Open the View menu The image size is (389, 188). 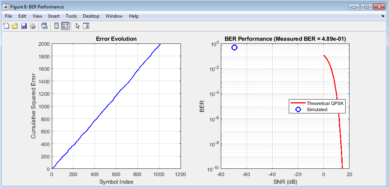click(37, 16)
